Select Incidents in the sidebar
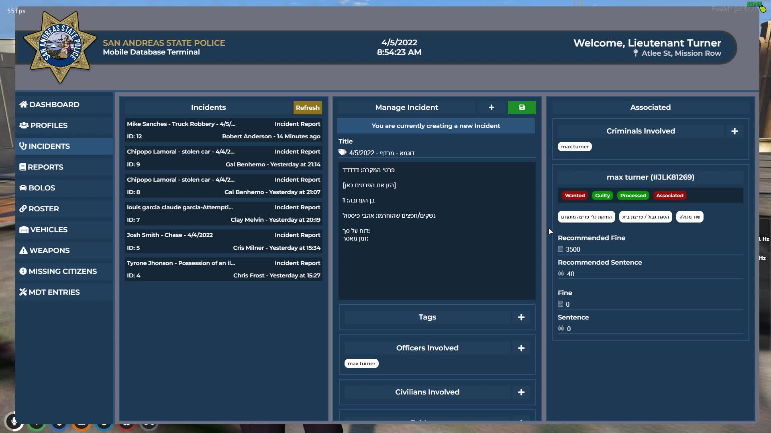Screen dimensions: 771x433 pyautogui.click(x=64, y=146)
